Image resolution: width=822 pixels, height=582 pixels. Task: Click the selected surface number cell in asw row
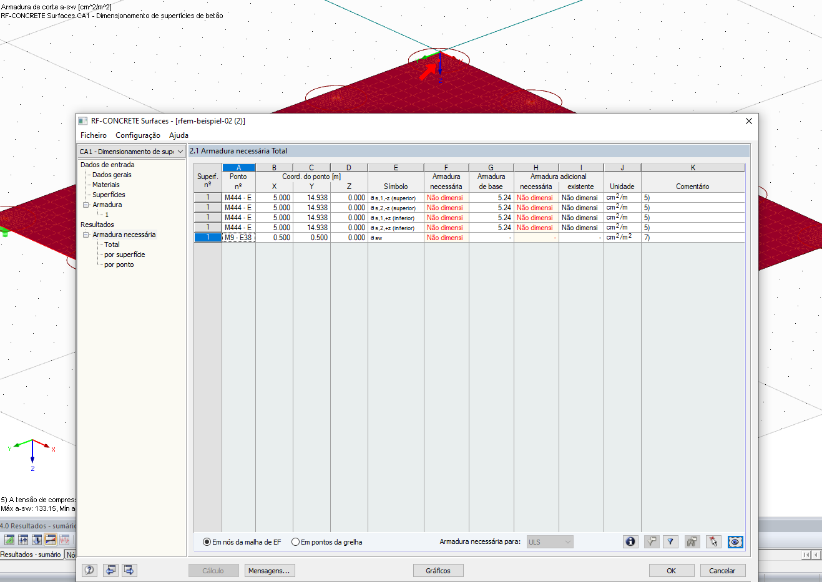208,238
